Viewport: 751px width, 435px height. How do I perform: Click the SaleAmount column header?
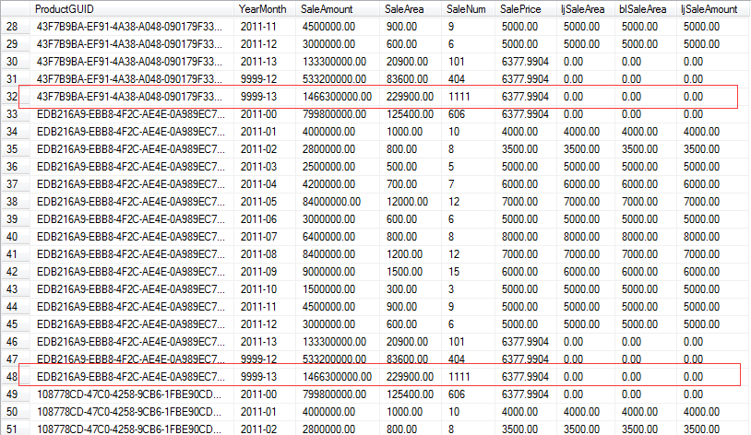tap(327, 9)
